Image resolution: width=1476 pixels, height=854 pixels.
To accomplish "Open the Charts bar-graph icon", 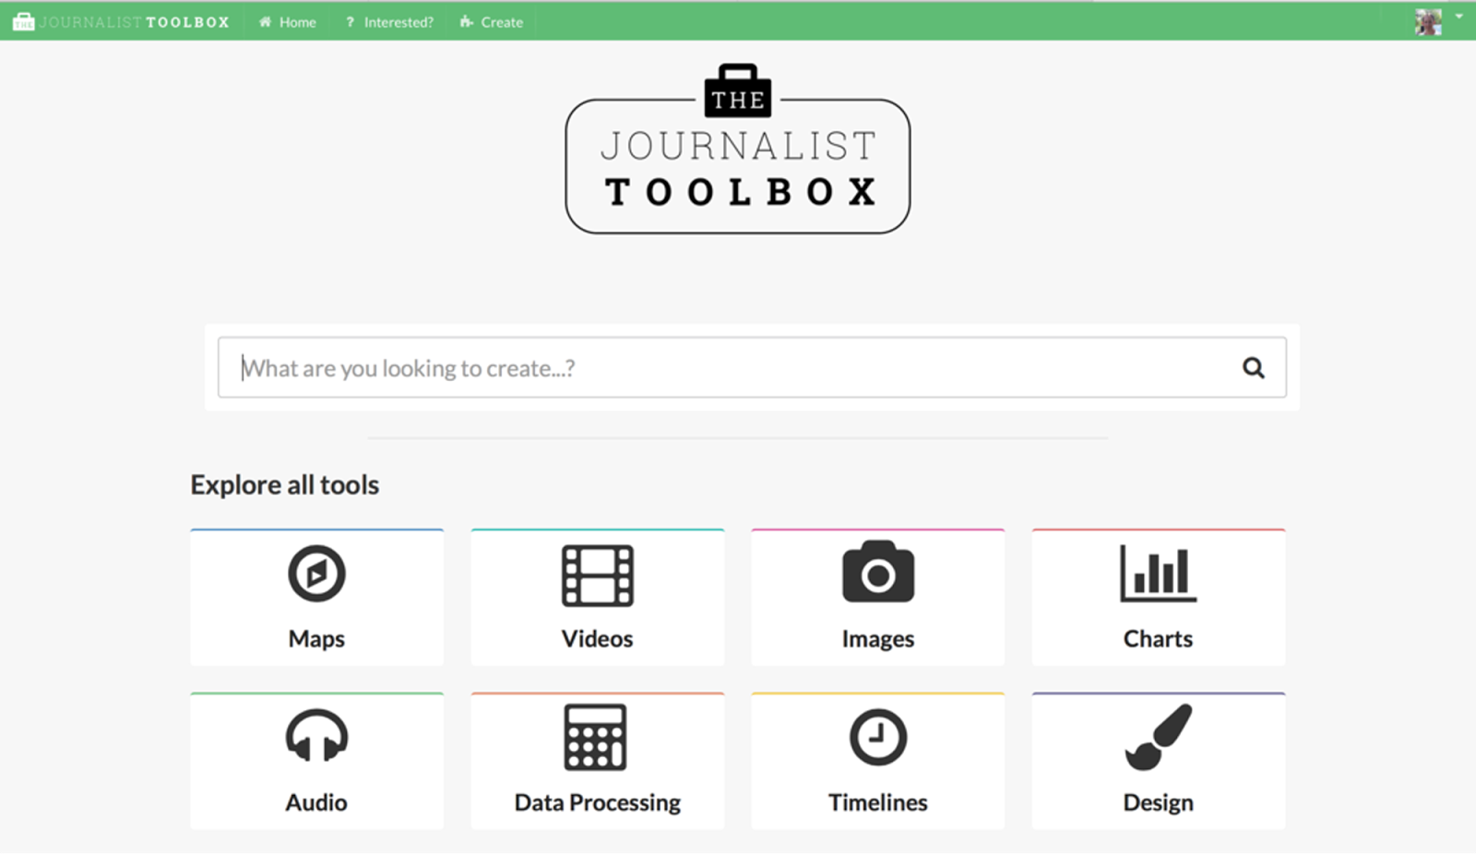I will click(x=1158, y=574).
